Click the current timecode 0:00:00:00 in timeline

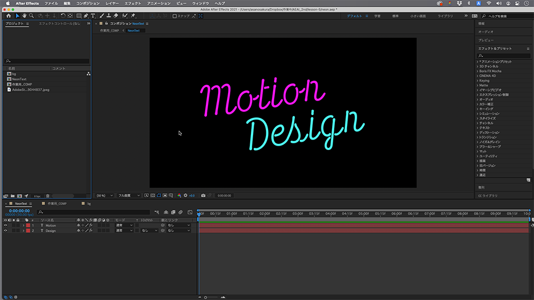[x=19, y=211]
